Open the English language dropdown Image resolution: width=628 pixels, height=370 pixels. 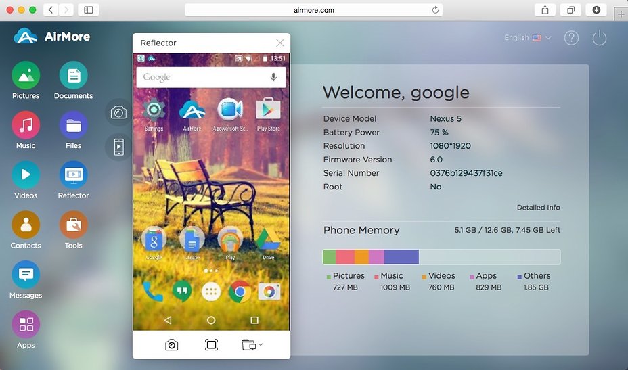(528, 38)
